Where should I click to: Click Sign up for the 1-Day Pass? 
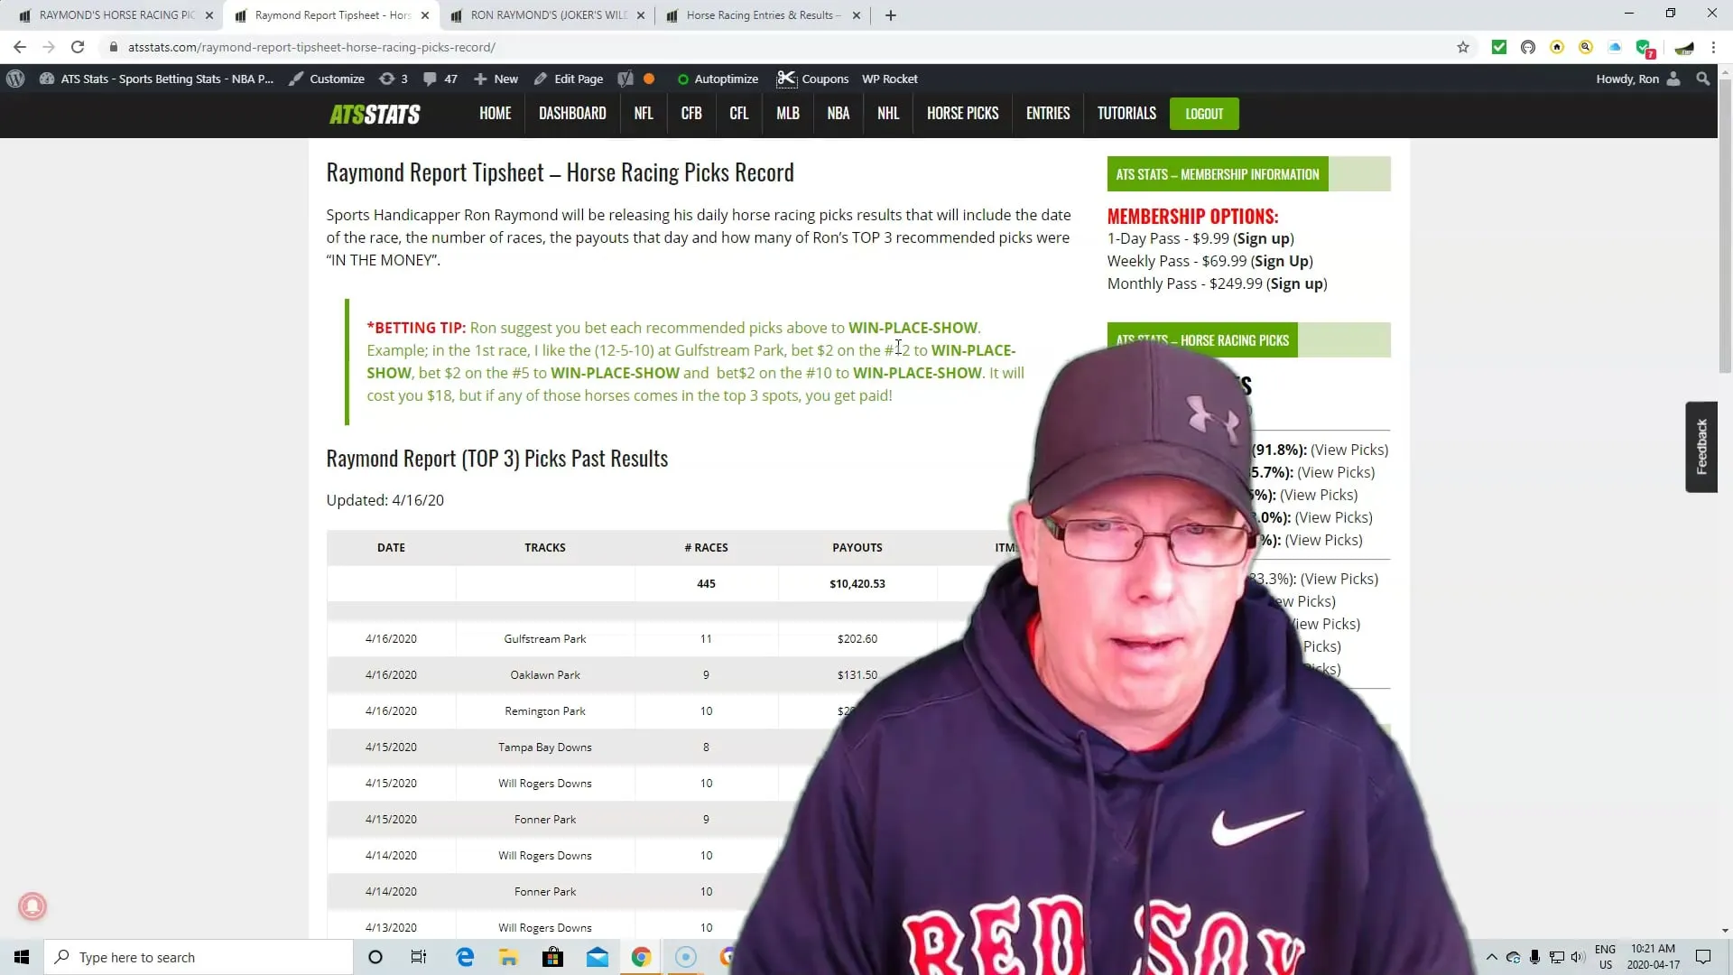(x=1264, y=238)
